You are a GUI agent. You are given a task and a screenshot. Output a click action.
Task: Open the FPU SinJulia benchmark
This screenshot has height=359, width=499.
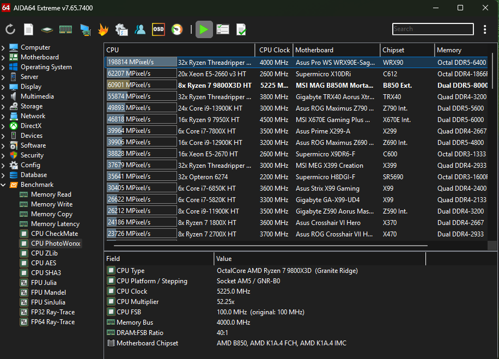[x=48, y=302]
